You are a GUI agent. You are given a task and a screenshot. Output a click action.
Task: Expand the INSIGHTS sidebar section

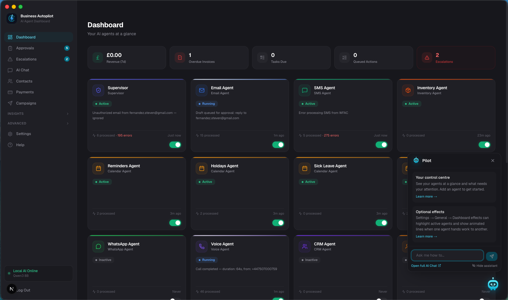coord(38,114)
